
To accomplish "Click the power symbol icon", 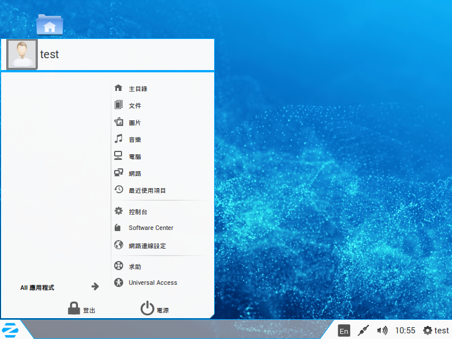I will [x=147, y=308].
